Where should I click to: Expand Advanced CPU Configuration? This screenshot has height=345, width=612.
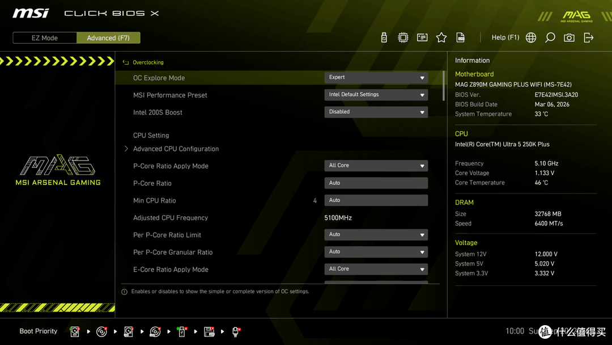(176, 149)
